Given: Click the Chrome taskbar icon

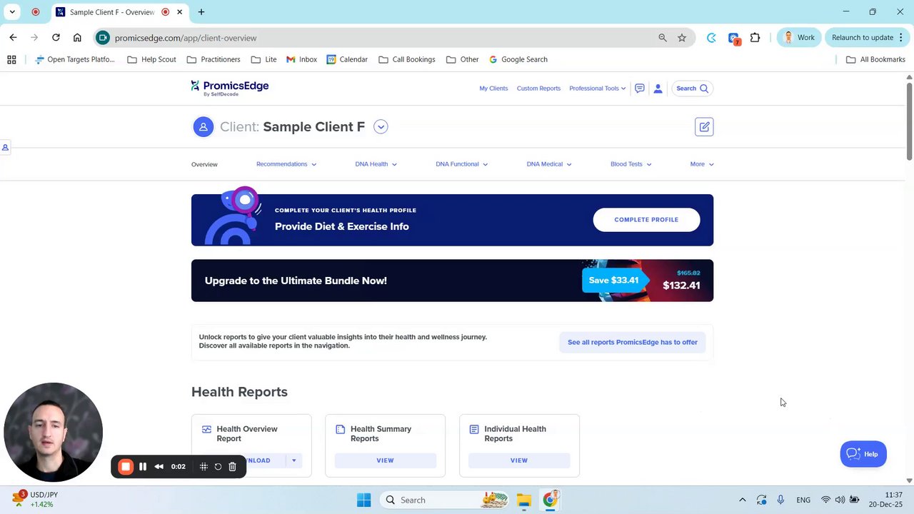Looking at the screenshot, I should pos(551,500).
